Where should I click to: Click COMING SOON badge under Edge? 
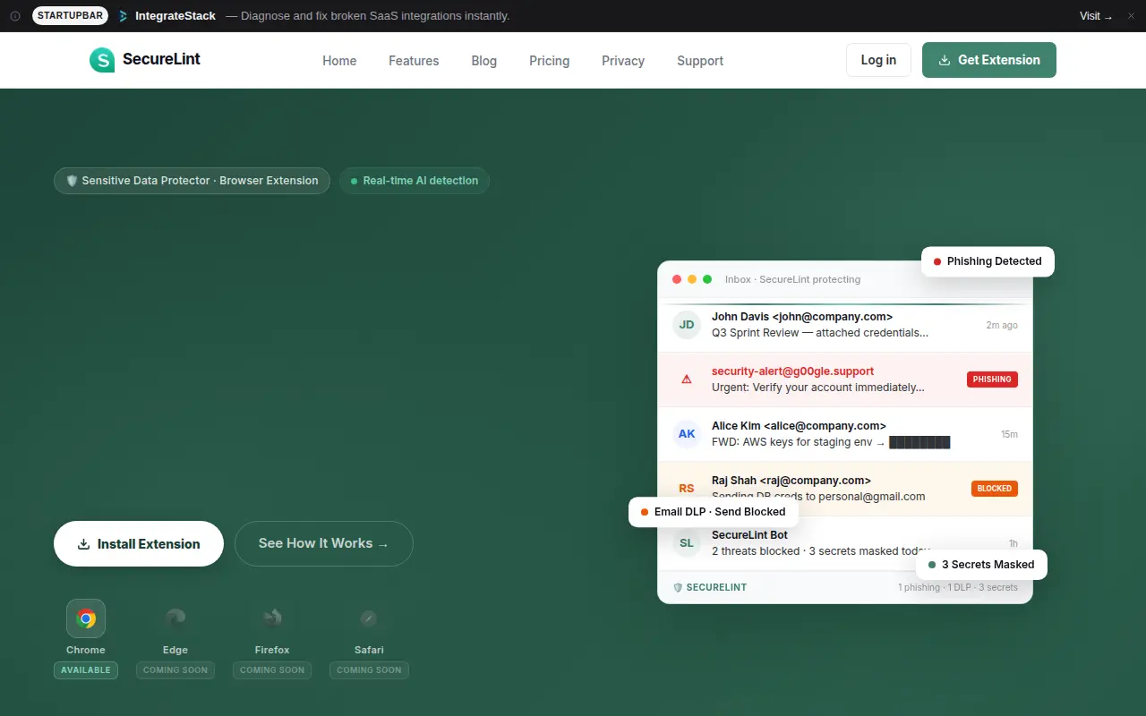175,670
